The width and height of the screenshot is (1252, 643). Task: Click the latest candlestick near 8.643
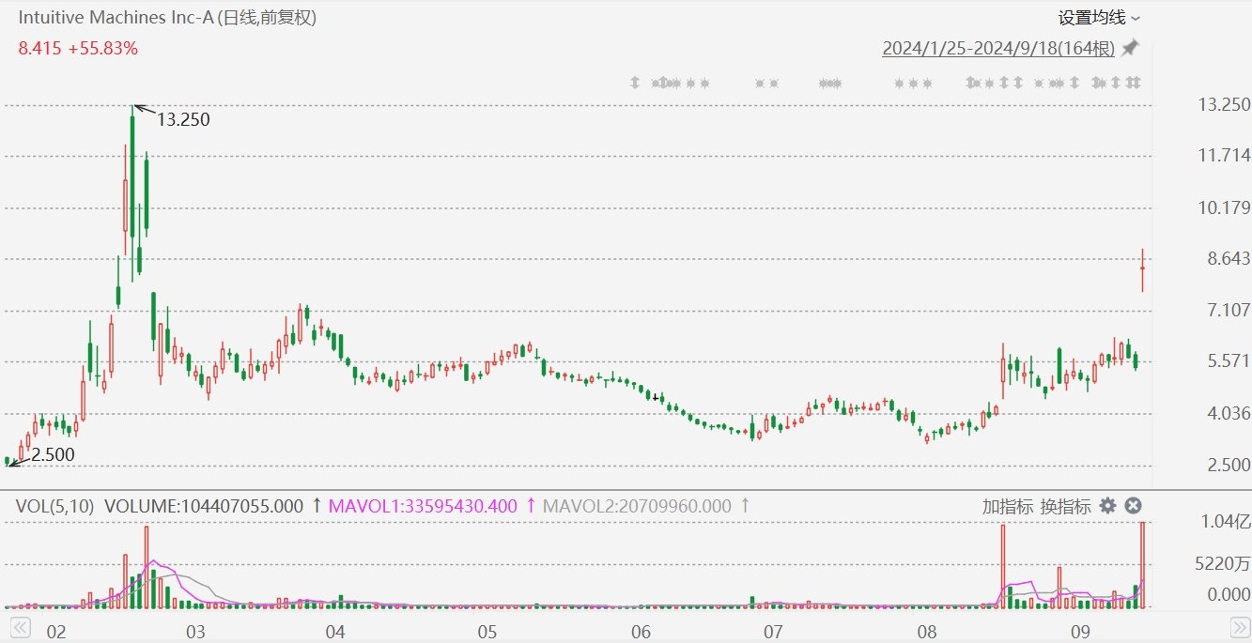(1143, 269)
